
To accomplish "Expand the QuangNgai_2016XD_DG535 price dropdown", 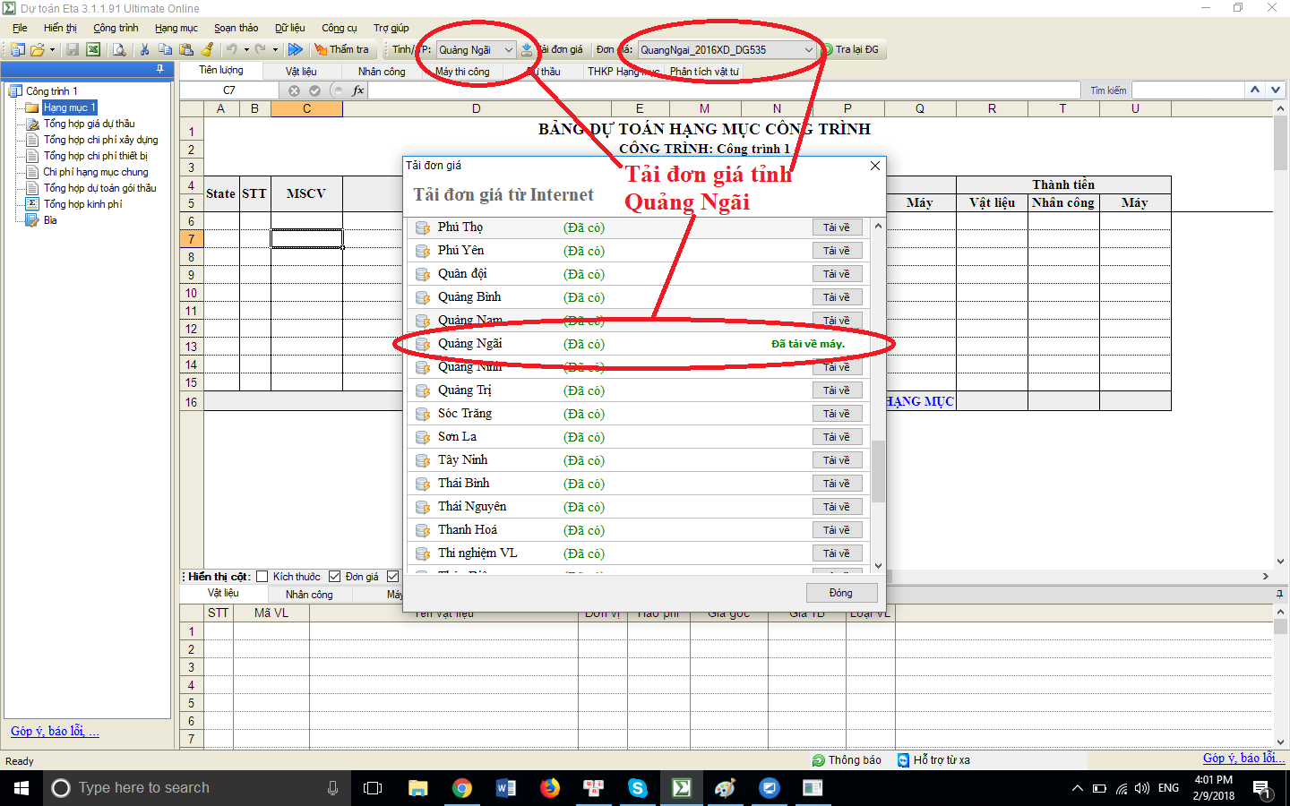I will (808, 50).
